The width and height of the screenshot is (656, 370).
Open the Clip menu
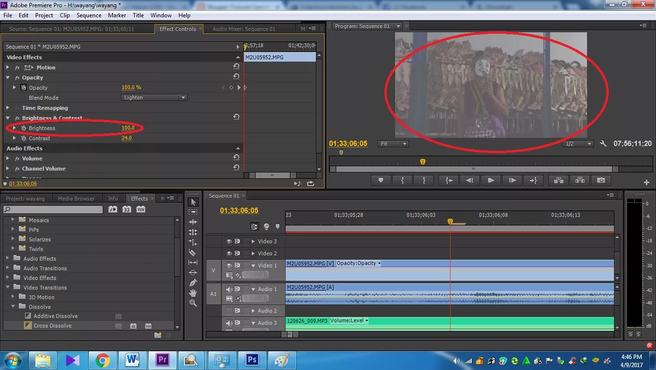point(65,15)
